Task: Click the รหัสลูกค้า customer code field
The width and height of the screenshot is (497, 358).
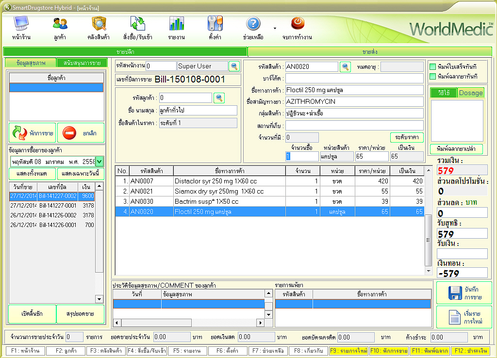Action: click(185, 98)
